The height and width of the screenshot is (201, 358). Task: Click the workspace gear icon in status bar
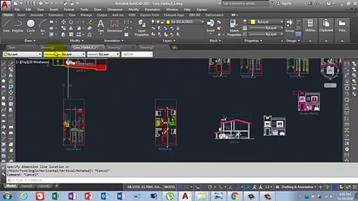coord(277,187)
